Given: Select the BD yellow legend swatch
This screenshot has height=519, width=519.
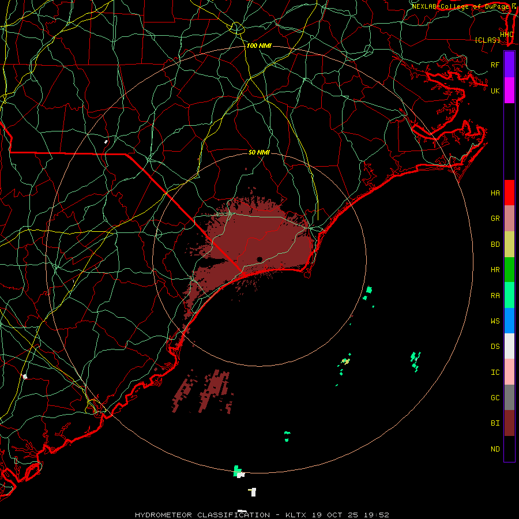Looking at the screenshot, I should coord(509,245).
